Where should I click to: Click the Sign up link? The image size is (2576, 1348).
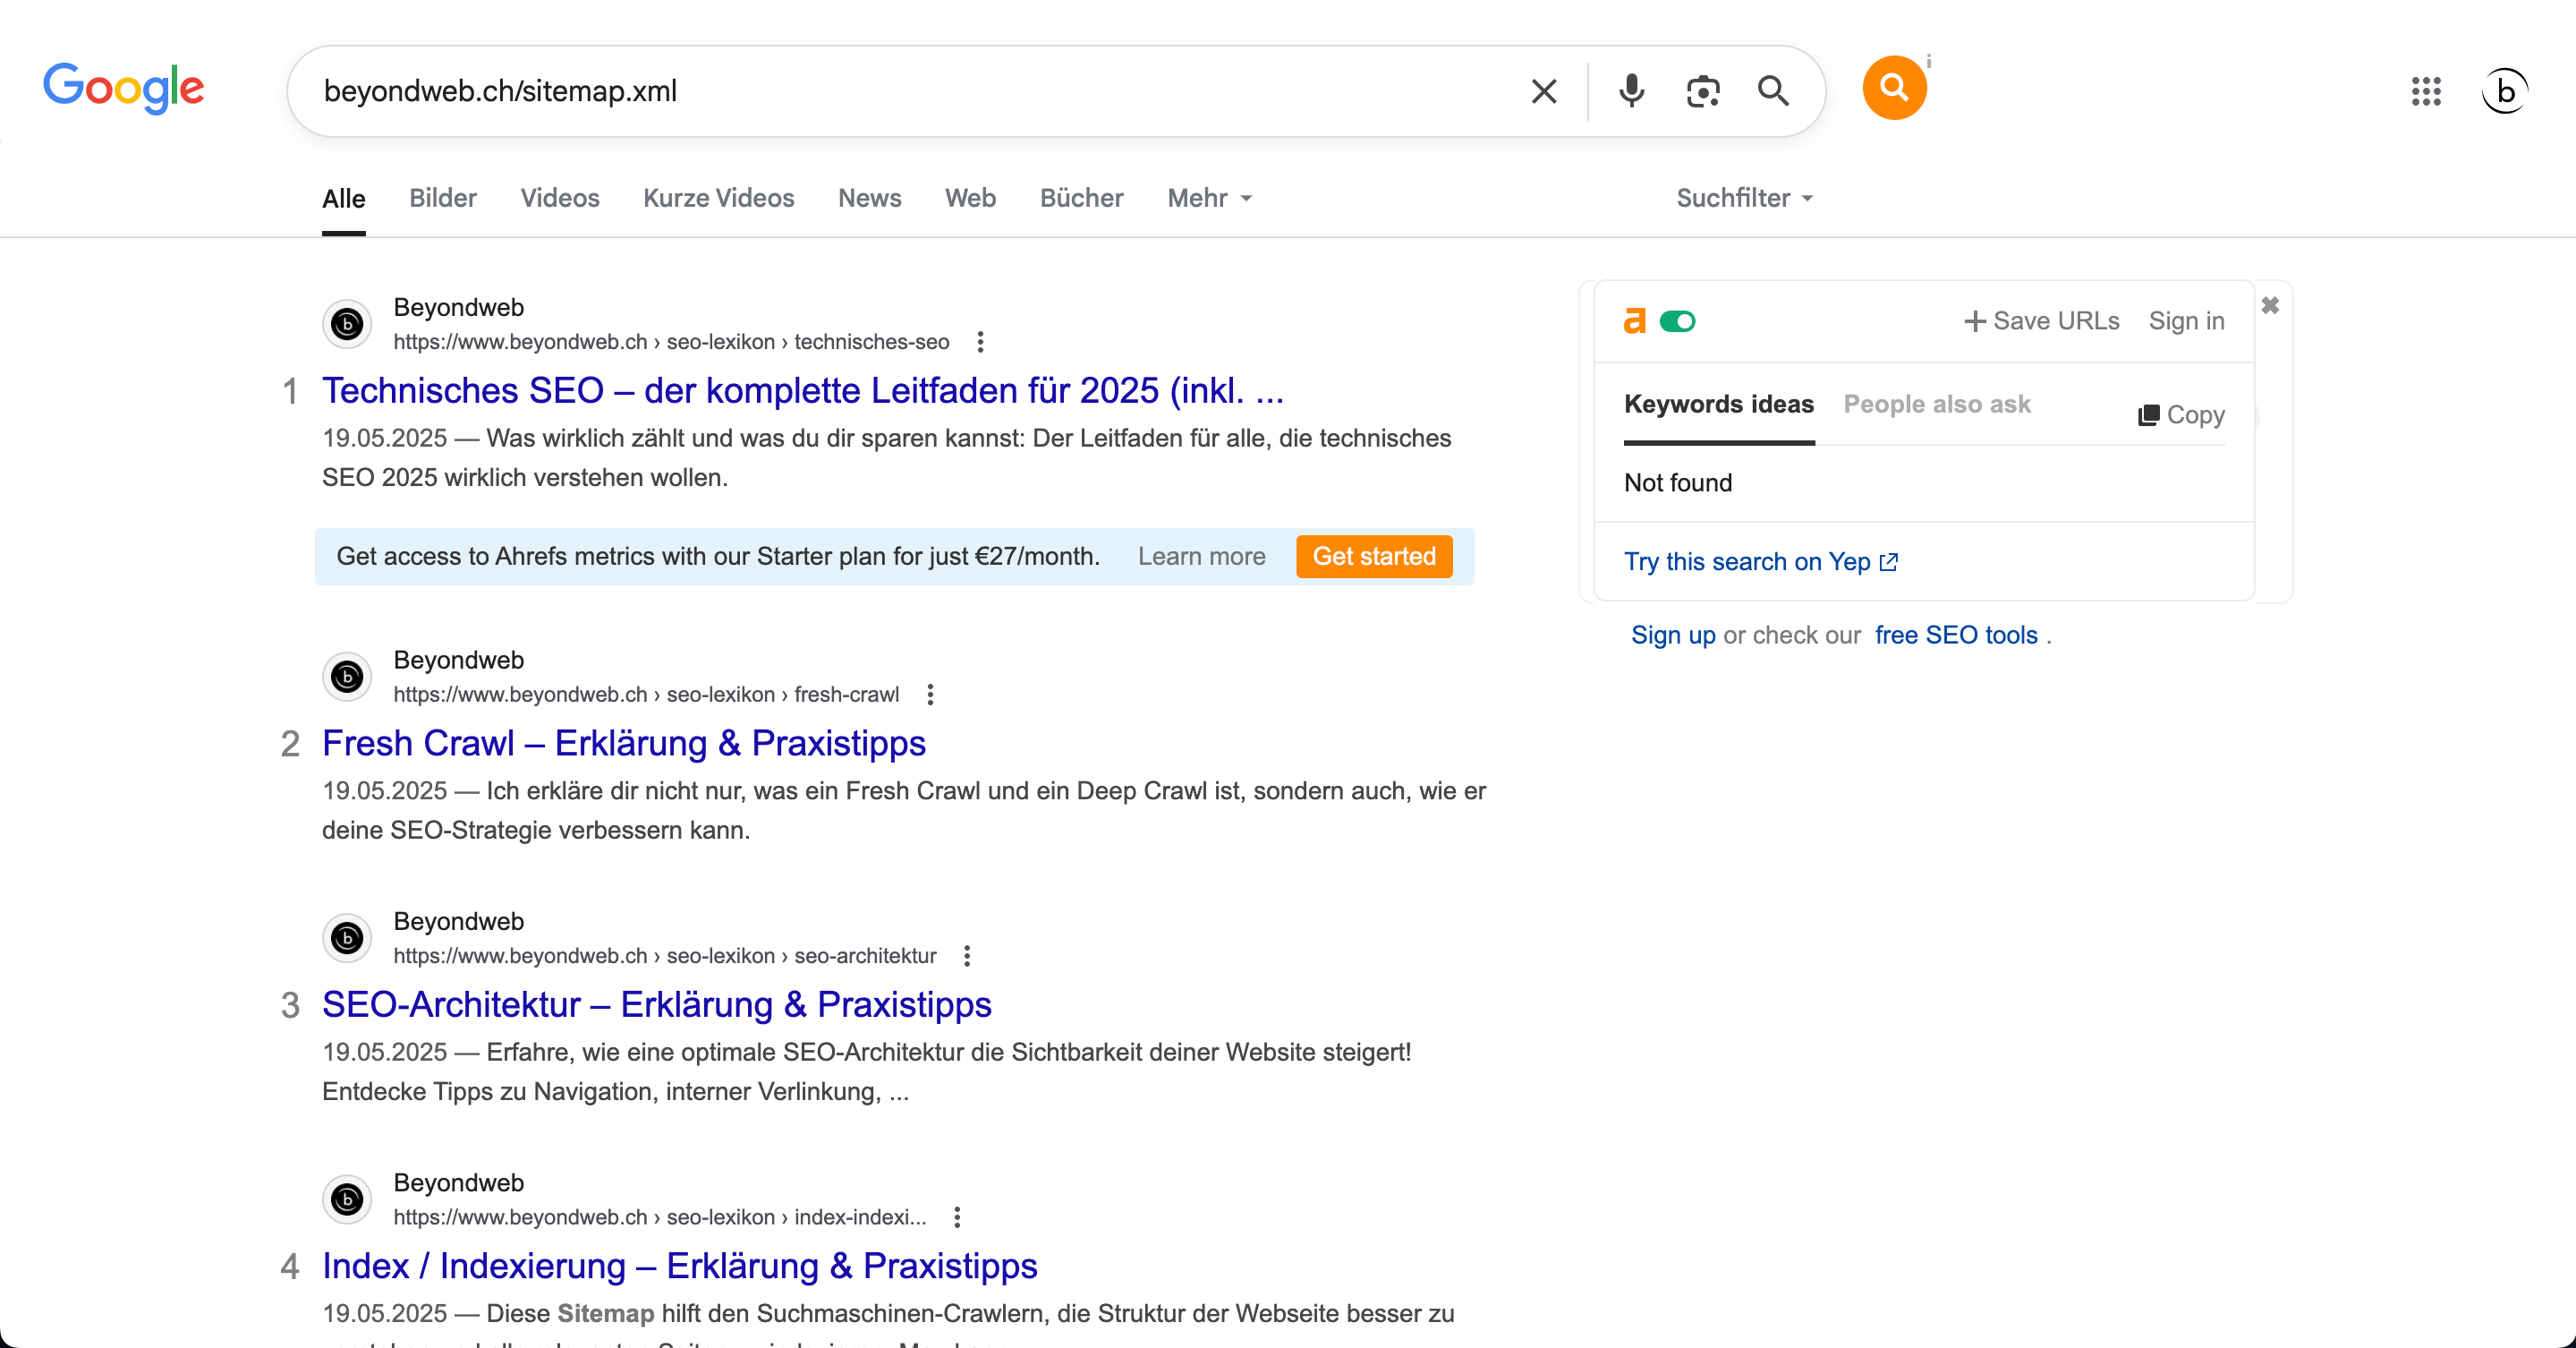pyautogui.click(x=1672, y=635)
